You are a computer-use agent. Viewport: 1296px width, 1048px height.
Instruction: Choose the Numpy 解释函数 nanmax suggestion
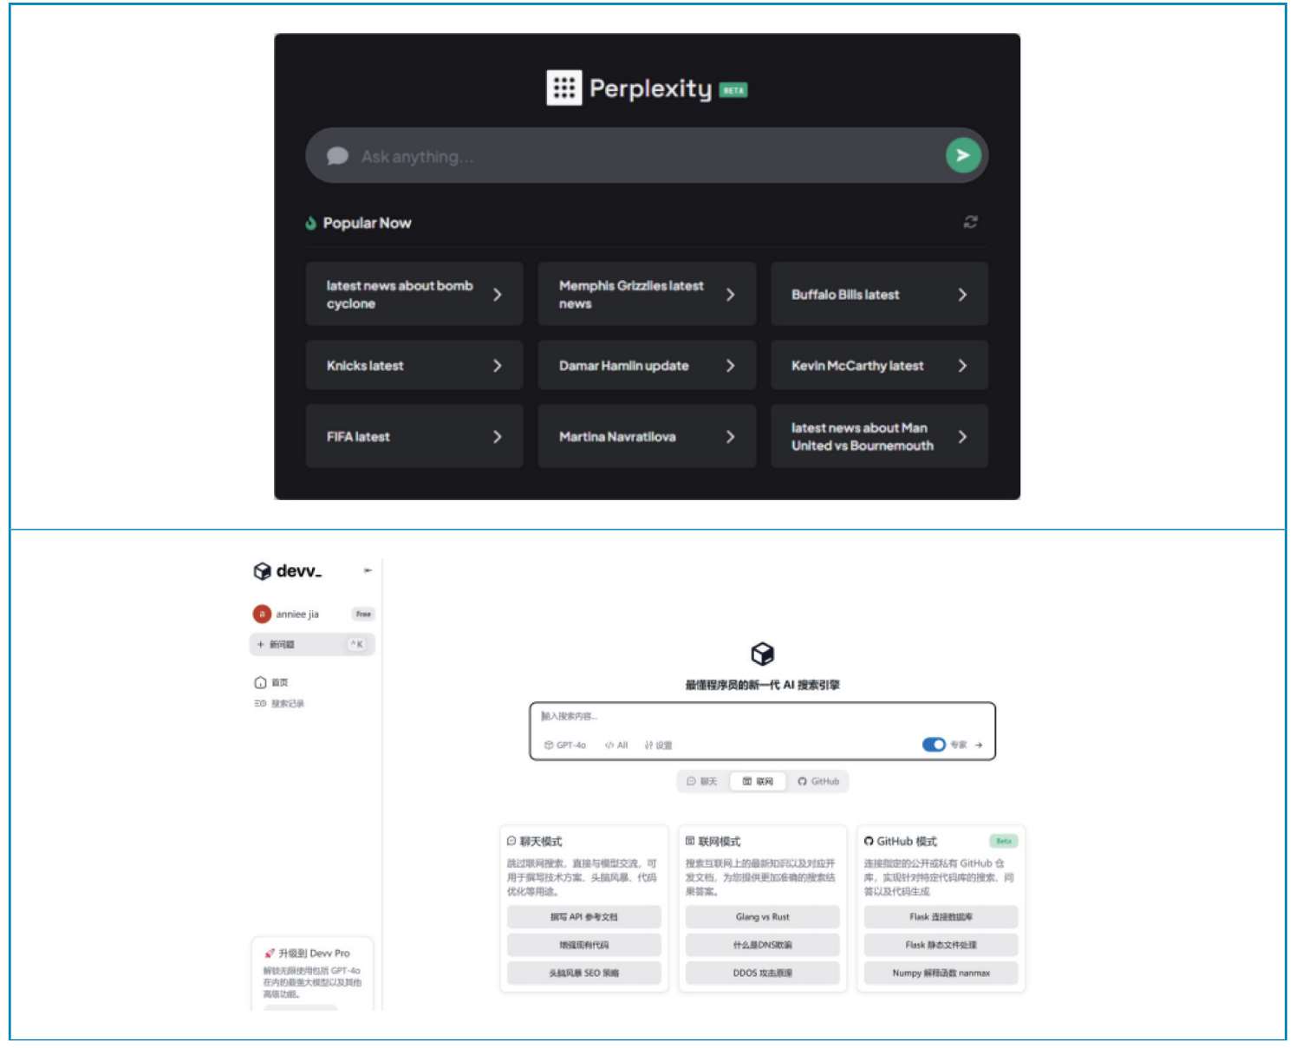[x=941, y=973]
